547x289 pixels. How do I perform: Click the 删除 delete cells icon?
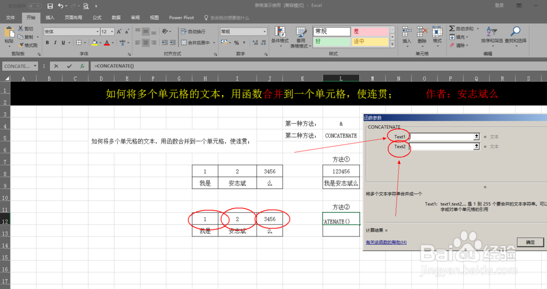pos(422,32)
